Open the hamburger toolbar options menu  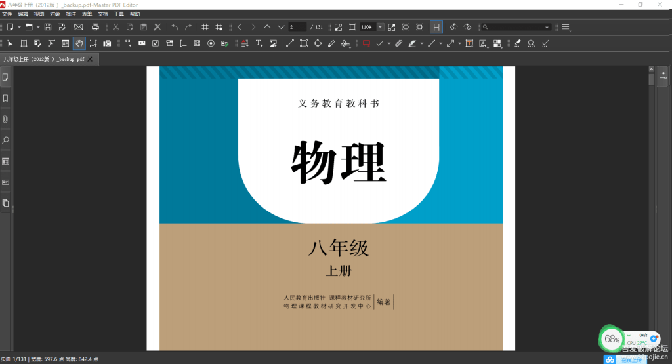coord(566,27)
